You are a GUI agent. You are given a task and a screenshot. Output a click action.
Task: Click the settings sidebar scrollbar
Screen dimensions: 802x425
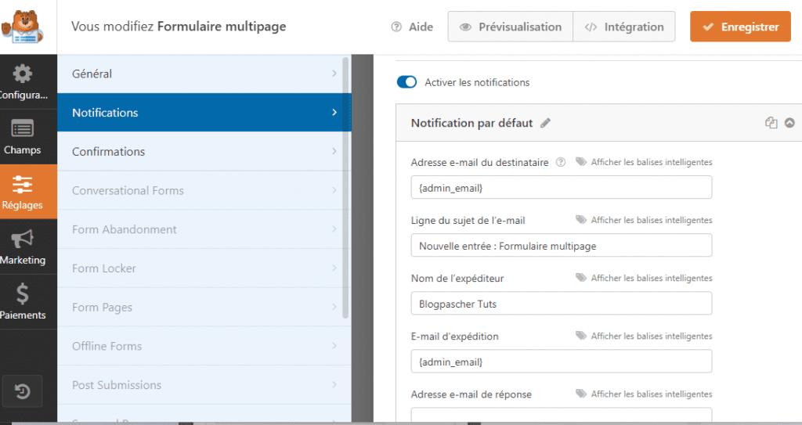[345, 188]
